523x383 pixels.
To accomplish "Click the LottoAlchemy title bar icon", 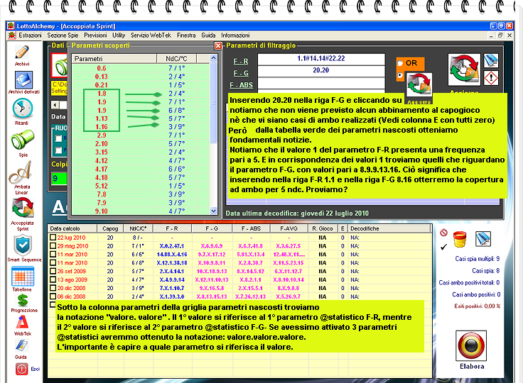I will 11,26.
